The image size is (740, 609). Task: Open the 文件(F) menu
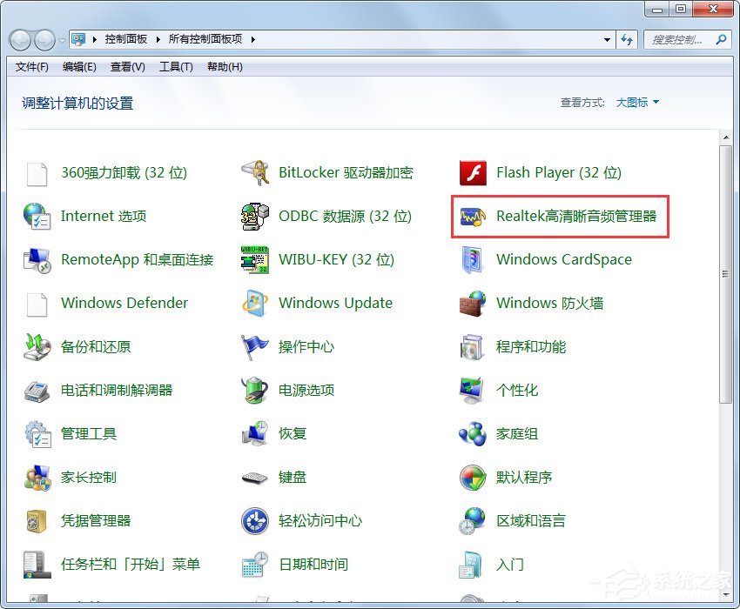(31, 67)
